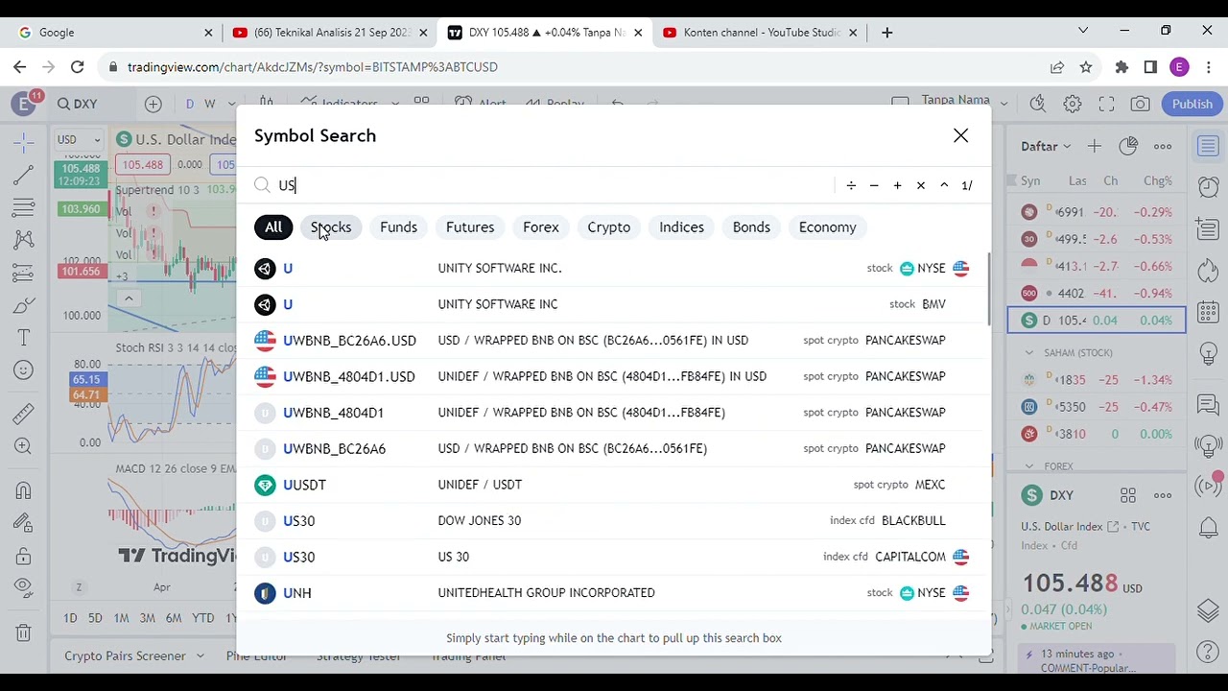The height and width of the screenshot is (691, 1228).
Task: Select the text annotation tool
Action: click(x=24, y=338)
